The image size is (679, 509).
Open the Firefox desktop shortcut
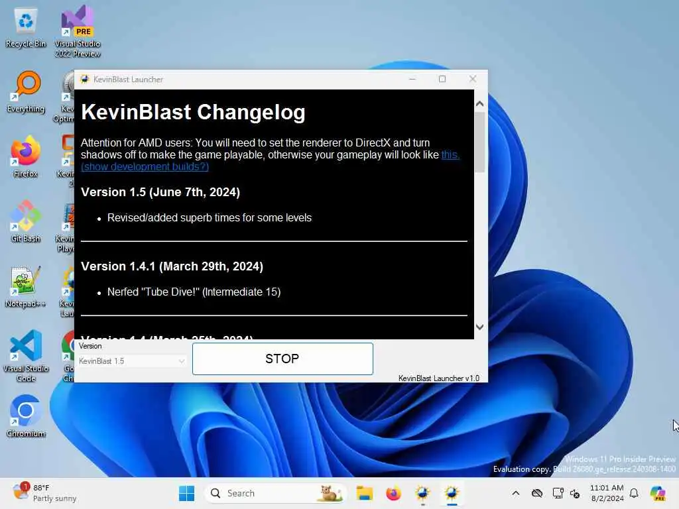26,157
